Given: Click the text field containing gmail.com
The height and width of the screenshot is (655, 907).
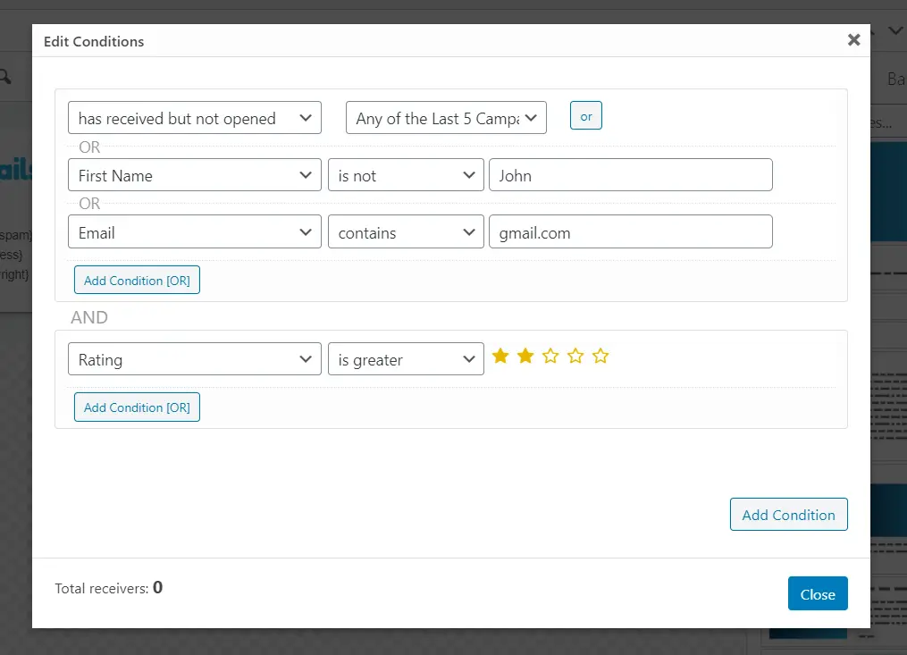Looking at the screenshot, I should click(631, 231).
